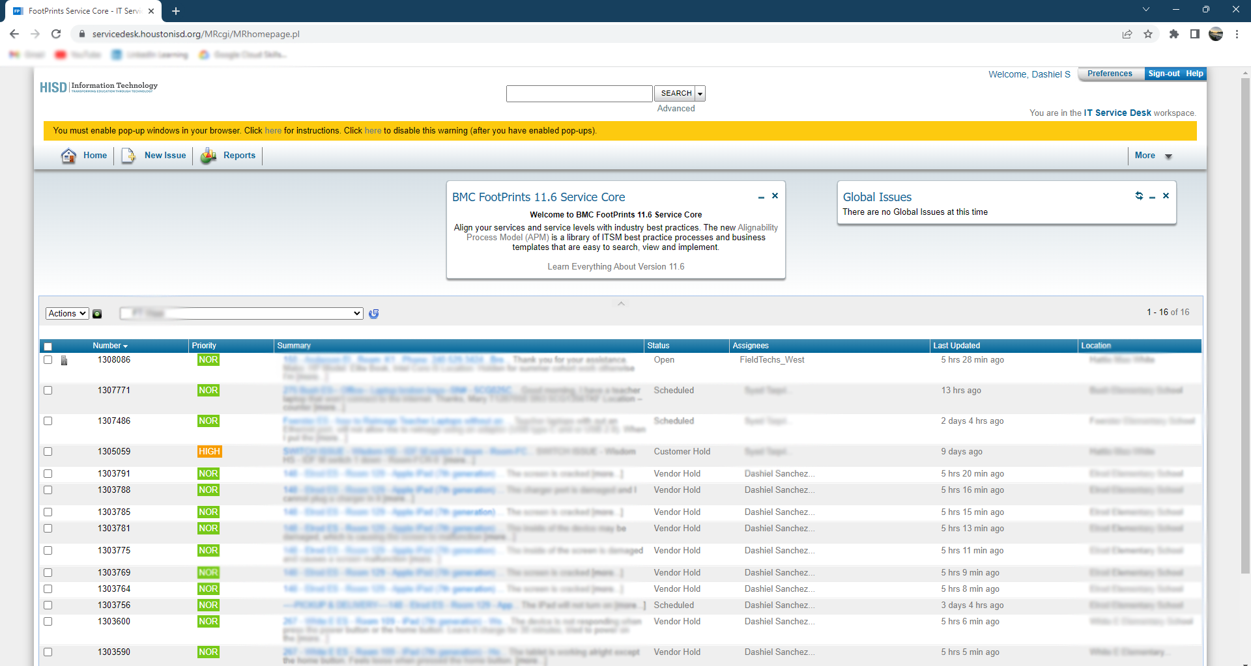The height and width of the screenshot is (666, 1251).
Task: Check the box for issue 1307771
Action: click(x=48, y=391)
